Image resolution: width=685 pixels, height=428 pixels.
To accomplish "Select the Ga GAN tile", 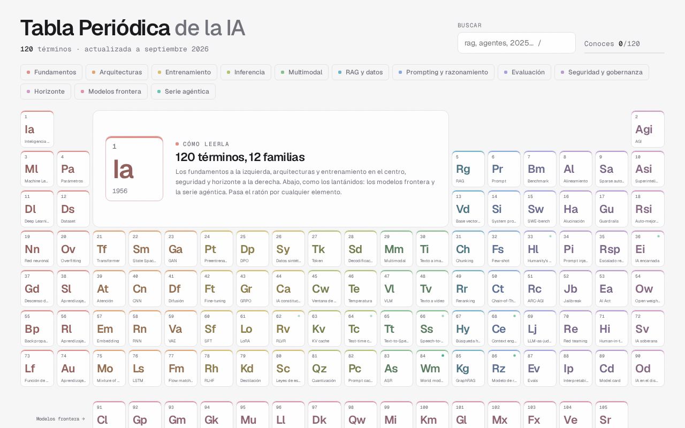I will (180, 249).
